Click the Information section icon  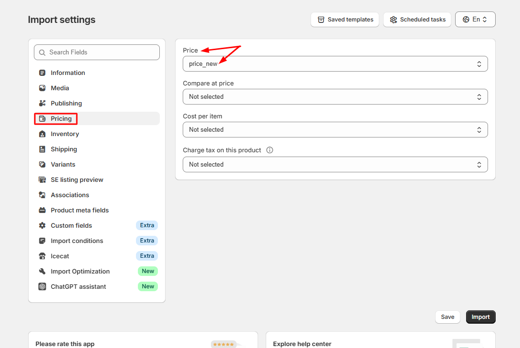tap(42, 73)
